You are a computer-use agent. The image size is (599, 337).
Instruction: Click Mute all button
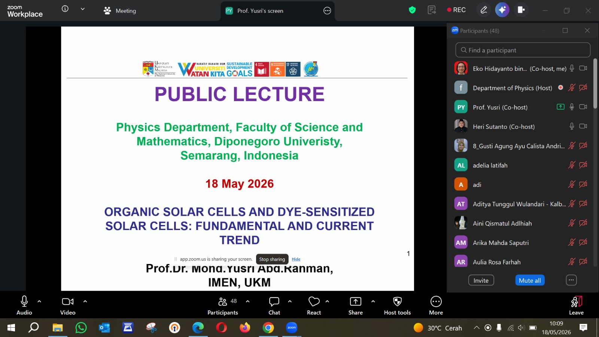530,280
